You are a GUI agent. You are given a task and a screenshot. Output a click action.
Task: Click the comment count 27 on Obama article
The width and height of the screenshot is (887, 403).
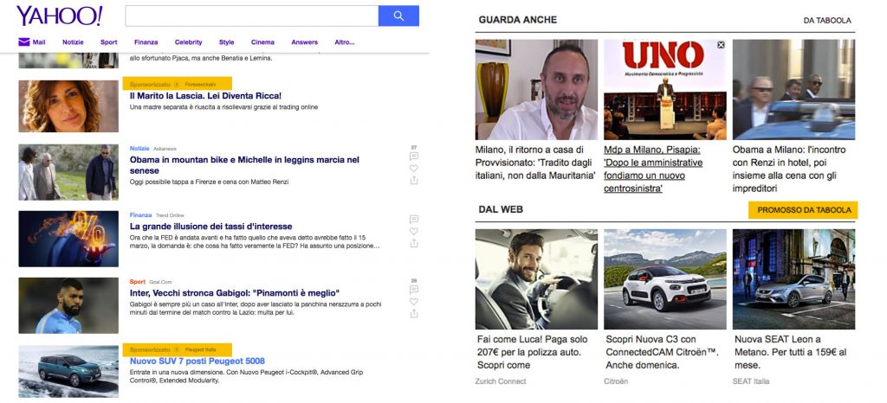tap(414, 147)
